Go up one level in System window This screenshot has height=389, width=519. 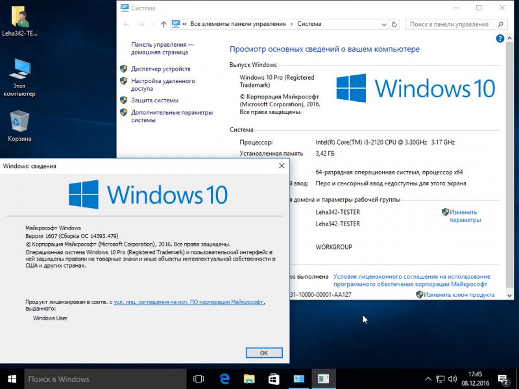[163, 24]
